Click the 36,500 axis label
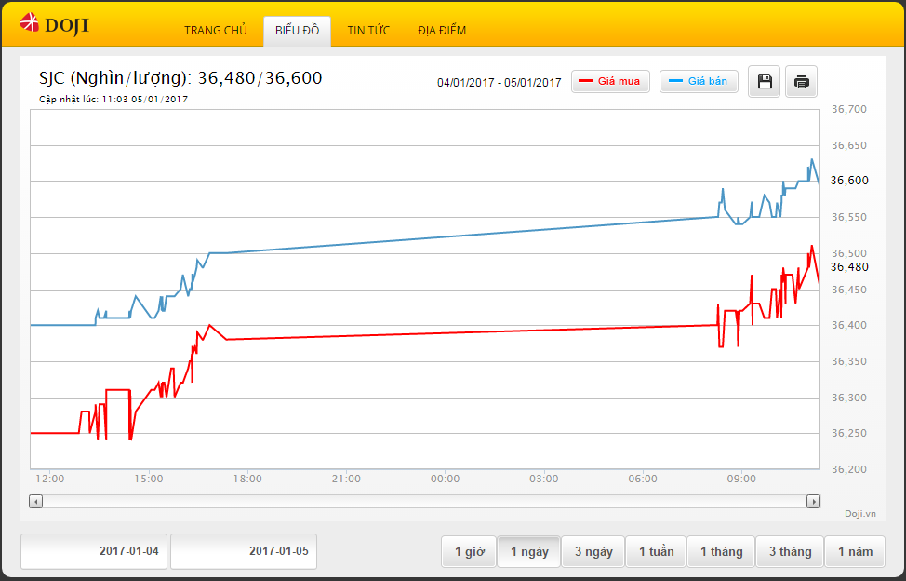 coord(849,253)
